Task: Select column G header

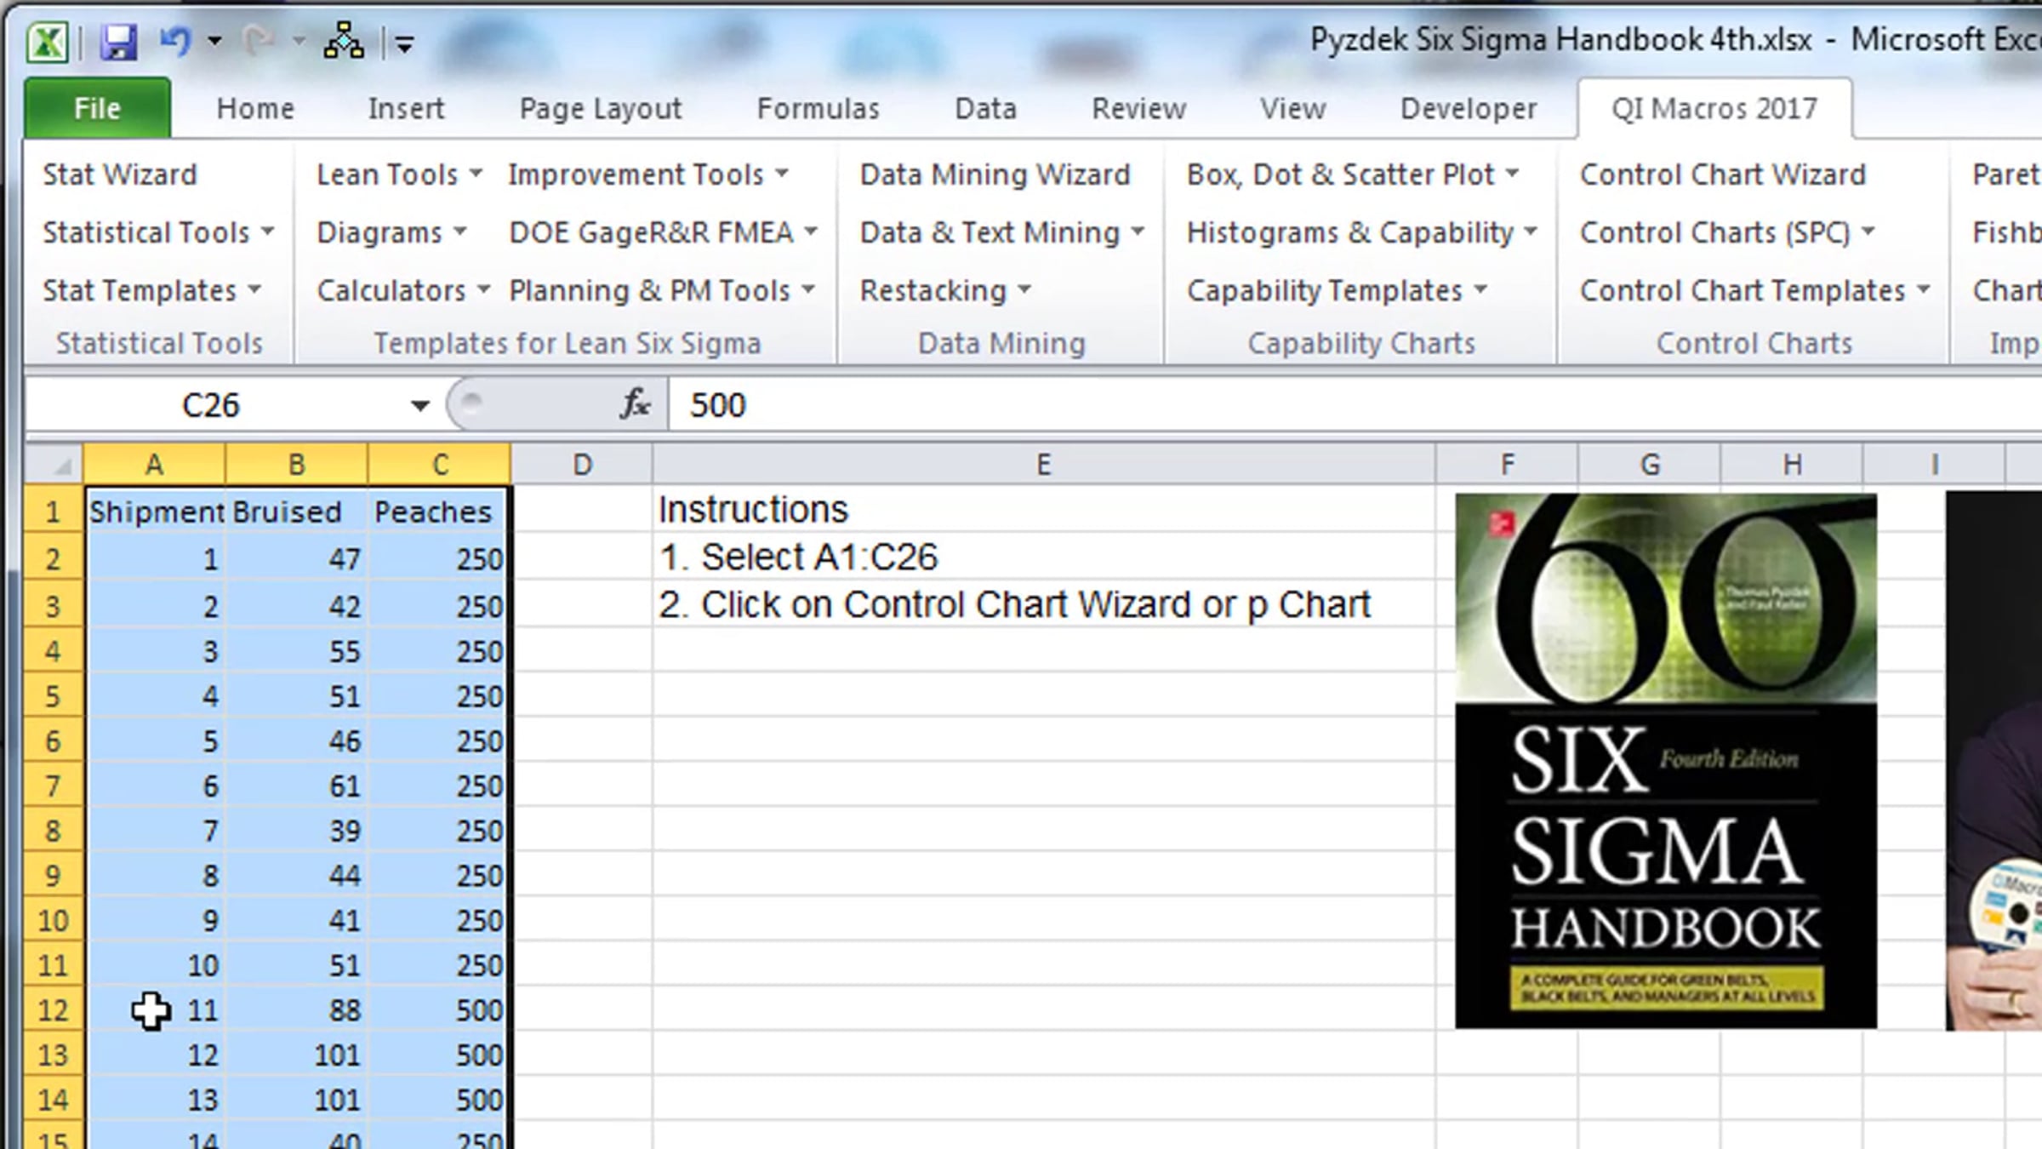Action: (x=1650, y=465)
